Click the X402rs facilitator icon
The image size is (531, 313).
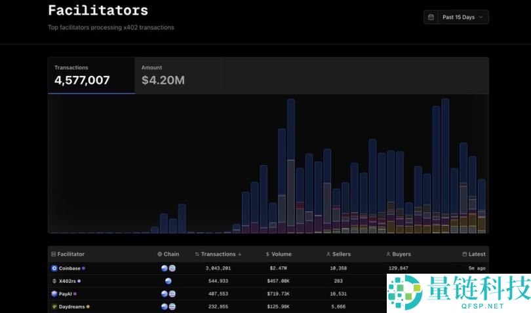[x=54, y=281]
